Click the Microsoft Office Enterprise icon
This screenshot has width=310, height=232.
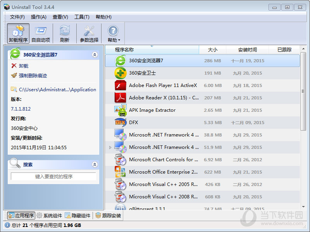tap(121, 172)
